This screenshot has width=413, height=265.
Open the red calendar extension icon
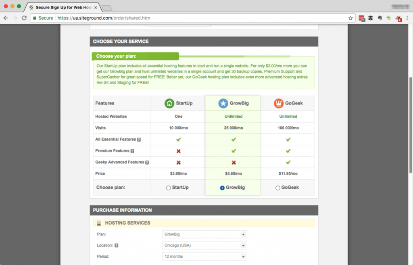(362, 18)
